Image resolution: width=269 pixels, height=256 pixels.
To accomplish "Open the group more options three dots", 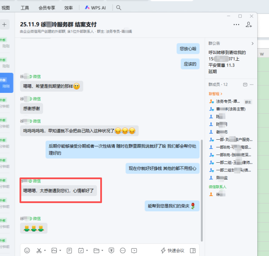I will point(236,25).
